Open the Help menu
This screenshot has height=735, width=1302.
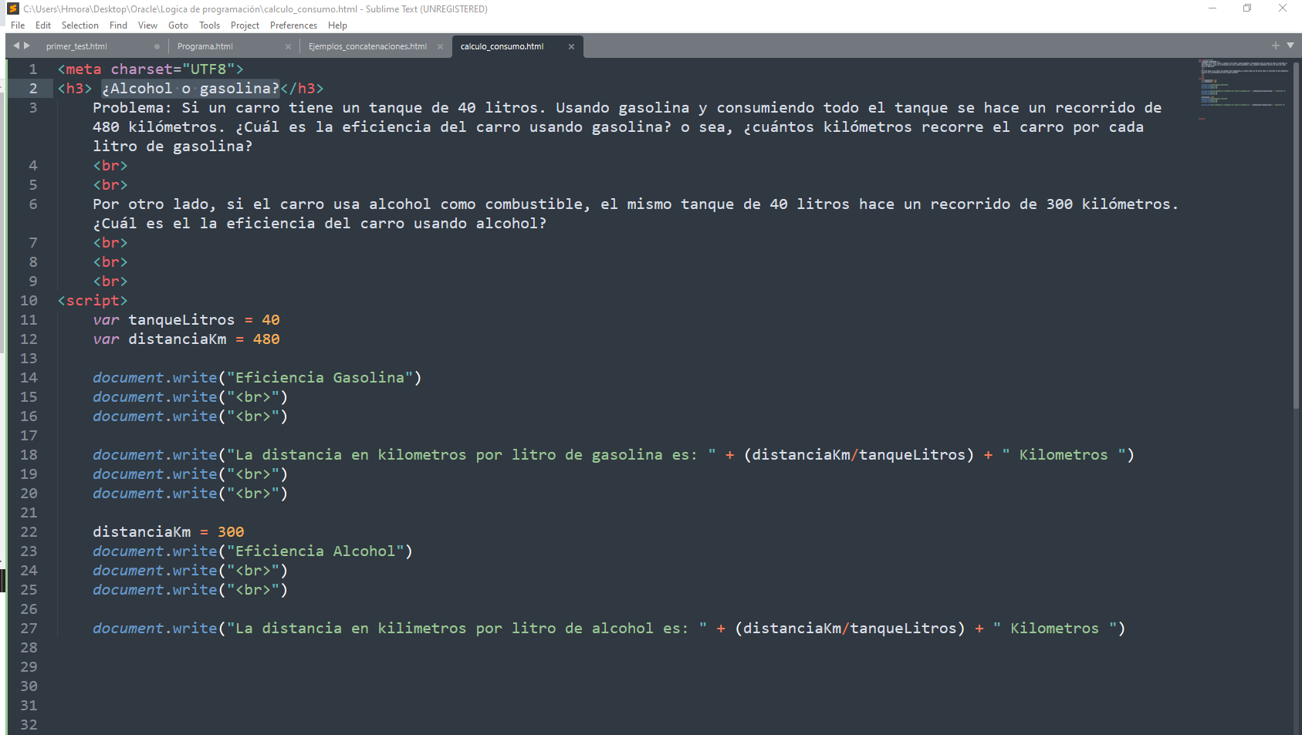[x=337, y=25]
